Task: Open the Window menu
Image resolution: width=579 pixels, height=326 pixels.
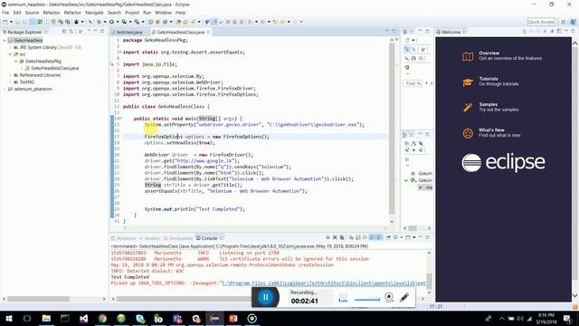Action: point(163,13)
